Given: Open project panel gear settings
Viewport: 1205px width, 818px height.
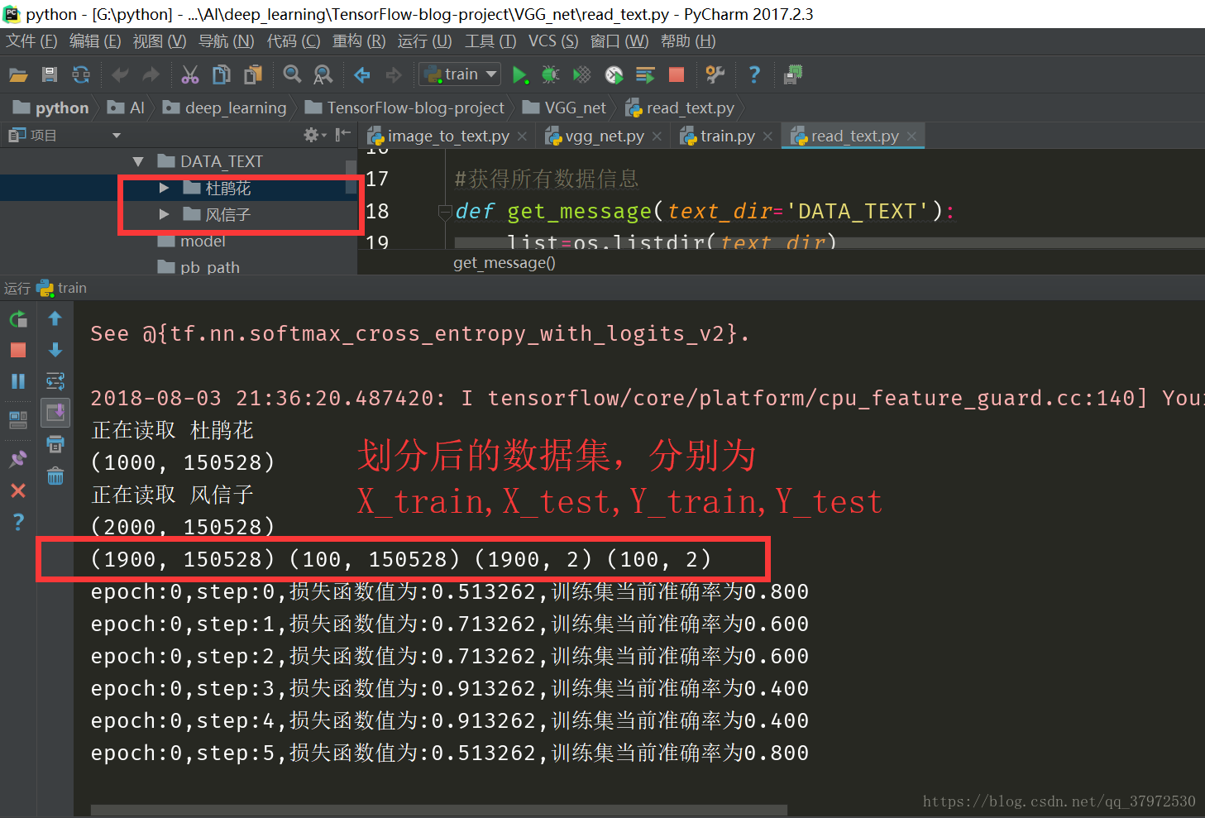Looking at the screenshot, I should (x=314, y=135).
